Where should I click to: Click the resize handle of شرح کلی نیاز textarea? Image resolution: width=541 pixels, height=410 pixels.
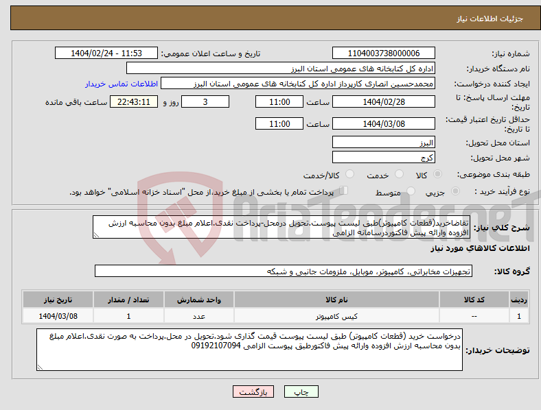pyautogui.click(x=96, y=235)
